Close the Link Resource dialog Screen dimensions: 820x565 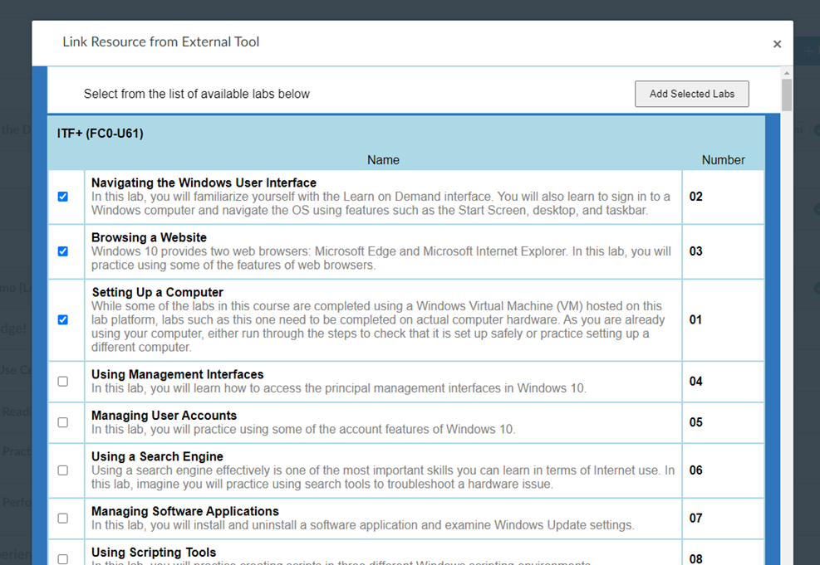click(x=777, y=44)
